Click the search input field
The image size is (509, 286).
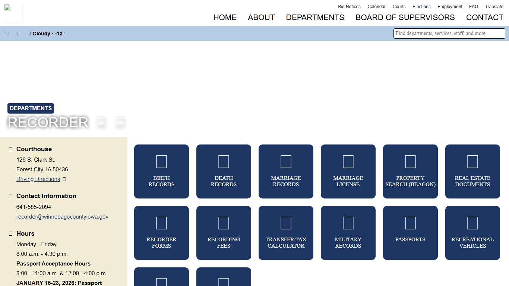pyautogui.click(x=449, y=34)
